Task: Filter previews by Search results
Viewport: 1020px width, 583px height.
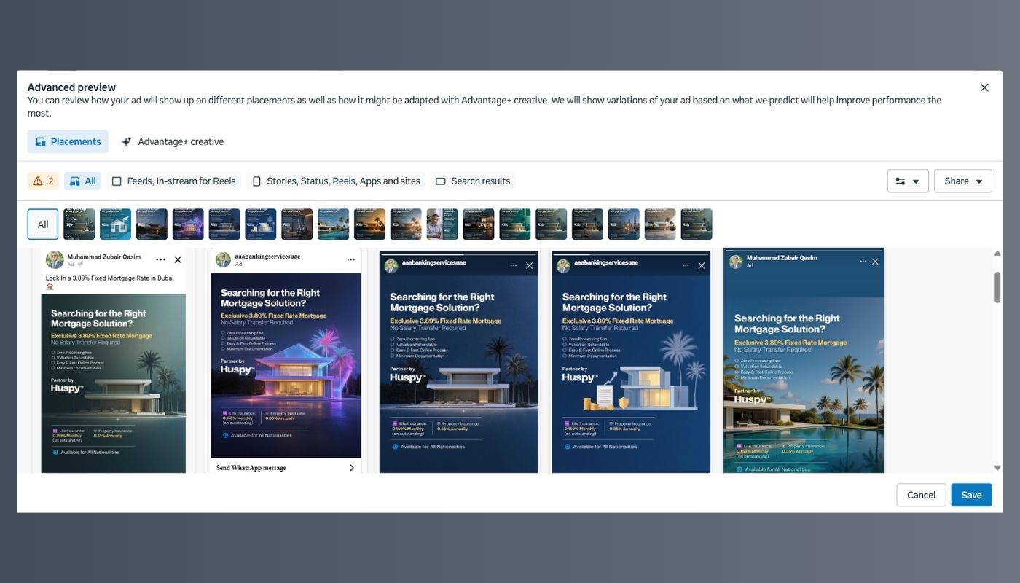Action: click(473, 181)
